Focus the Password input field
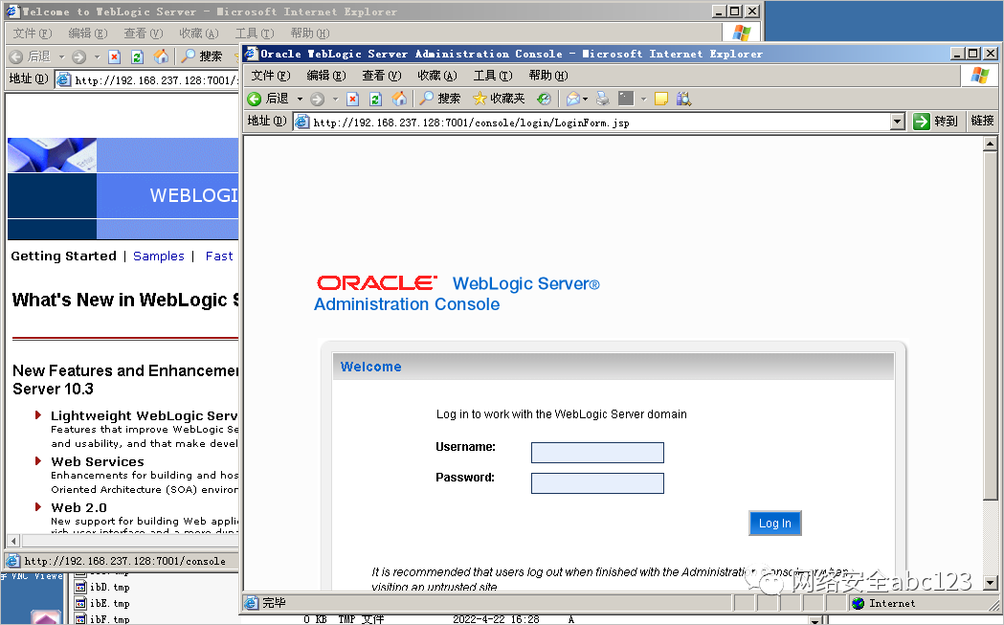Screen dimensions: 1004x625 pyautogui.click(x=597, y=483)
